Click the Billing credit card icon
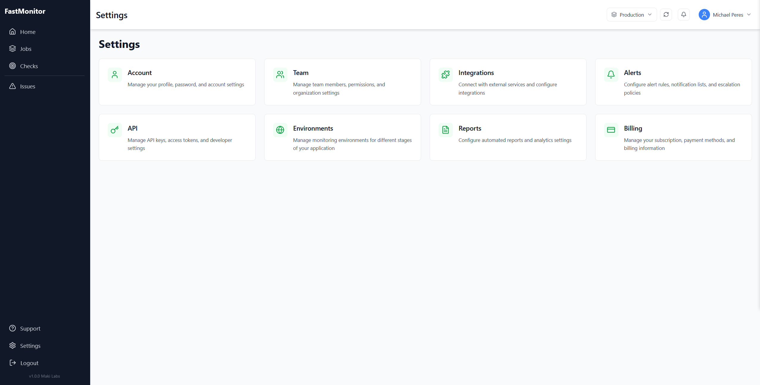Image resolution: width=760 pixels, height=385 pixels. click(x=611, y=130)
